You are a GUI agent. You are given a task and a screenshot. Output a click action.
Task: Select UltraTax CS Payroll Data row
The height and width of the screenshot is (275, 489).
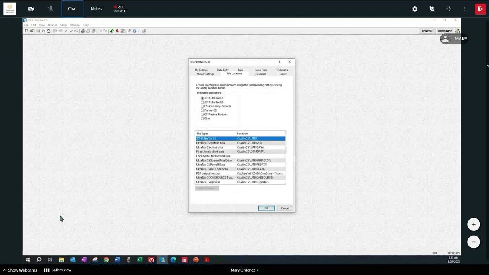click(240, 165)
